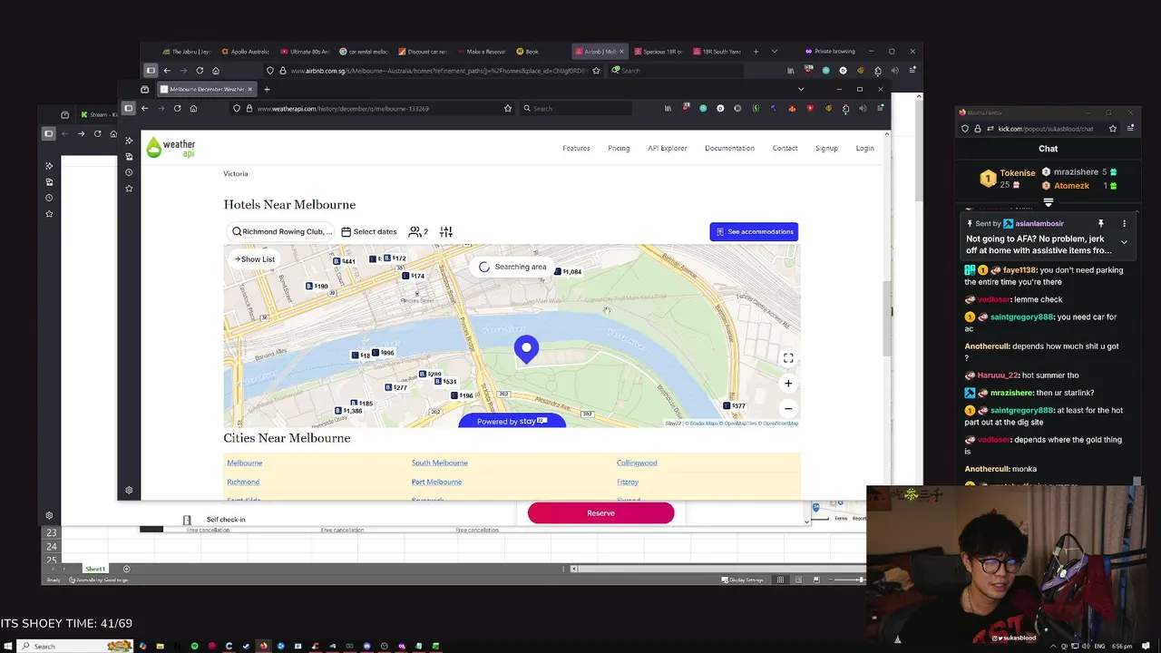This screenshot has height=653, width=1161.
Task: Select the $441 hotel marker
Action: (x=344, y=261)
